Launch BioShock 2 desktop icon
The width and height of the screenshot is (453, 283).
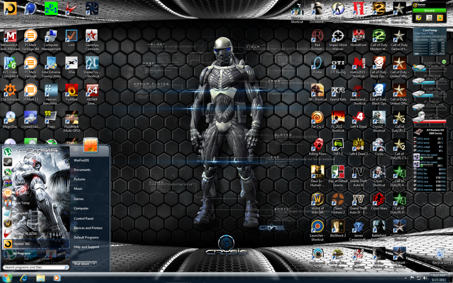point(338,229)
